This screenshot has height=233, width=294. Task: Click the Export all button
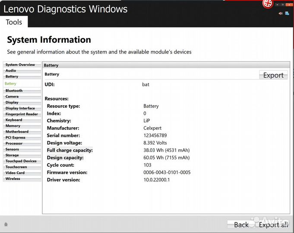(x=273, y=224)
